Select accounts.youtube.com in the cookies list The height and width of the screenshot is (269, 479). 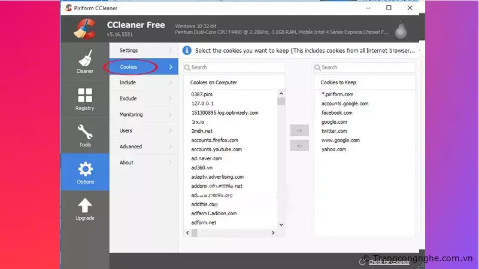(x=216, y=149)
